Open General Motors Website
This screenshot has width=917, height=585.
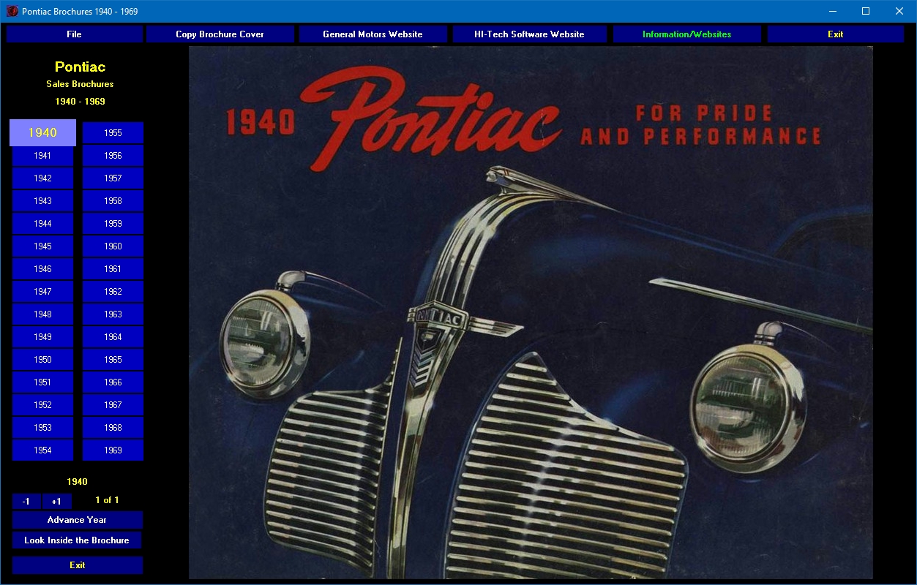point(373,34)
